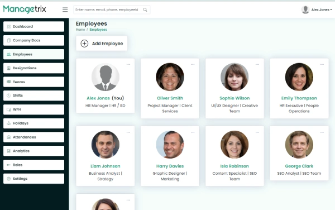Open the Isla Robinson name link
Screen dimensions: 335x210
tap(234, 166)
